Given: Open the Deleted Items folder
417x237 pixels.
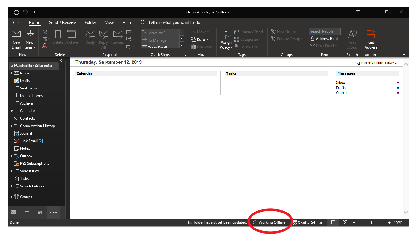Looking at the screenshot, I should 31,96.
